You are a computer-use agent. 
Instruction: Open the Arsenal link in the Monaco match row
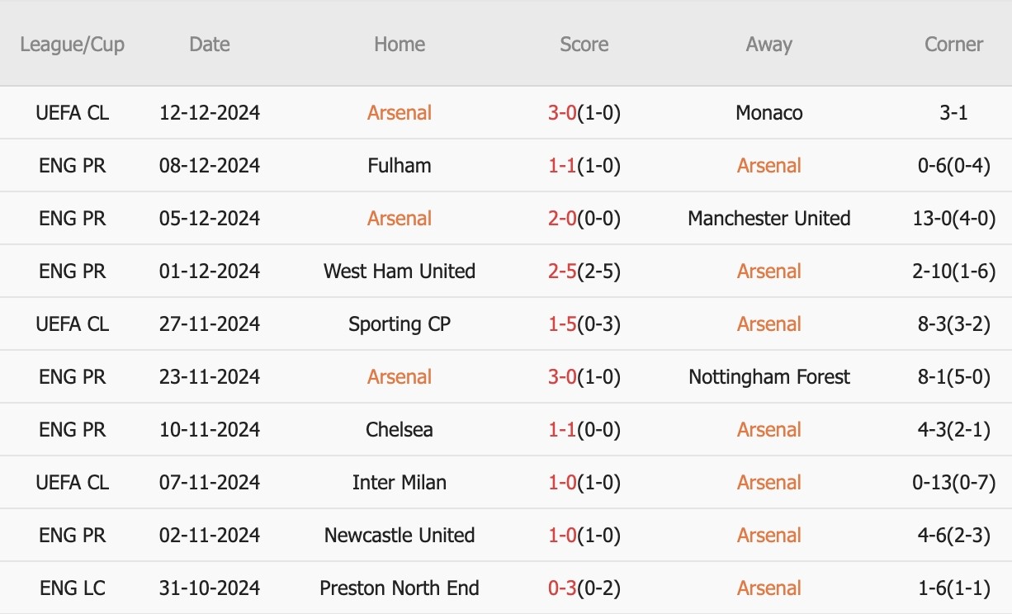(400, 112)
